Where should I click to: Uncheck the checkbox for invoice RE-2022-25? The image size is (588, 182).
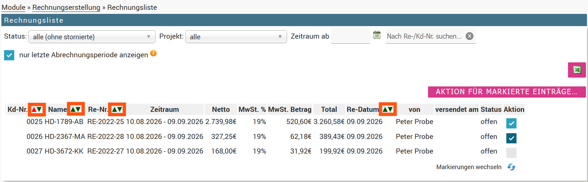tap(511, 123)
